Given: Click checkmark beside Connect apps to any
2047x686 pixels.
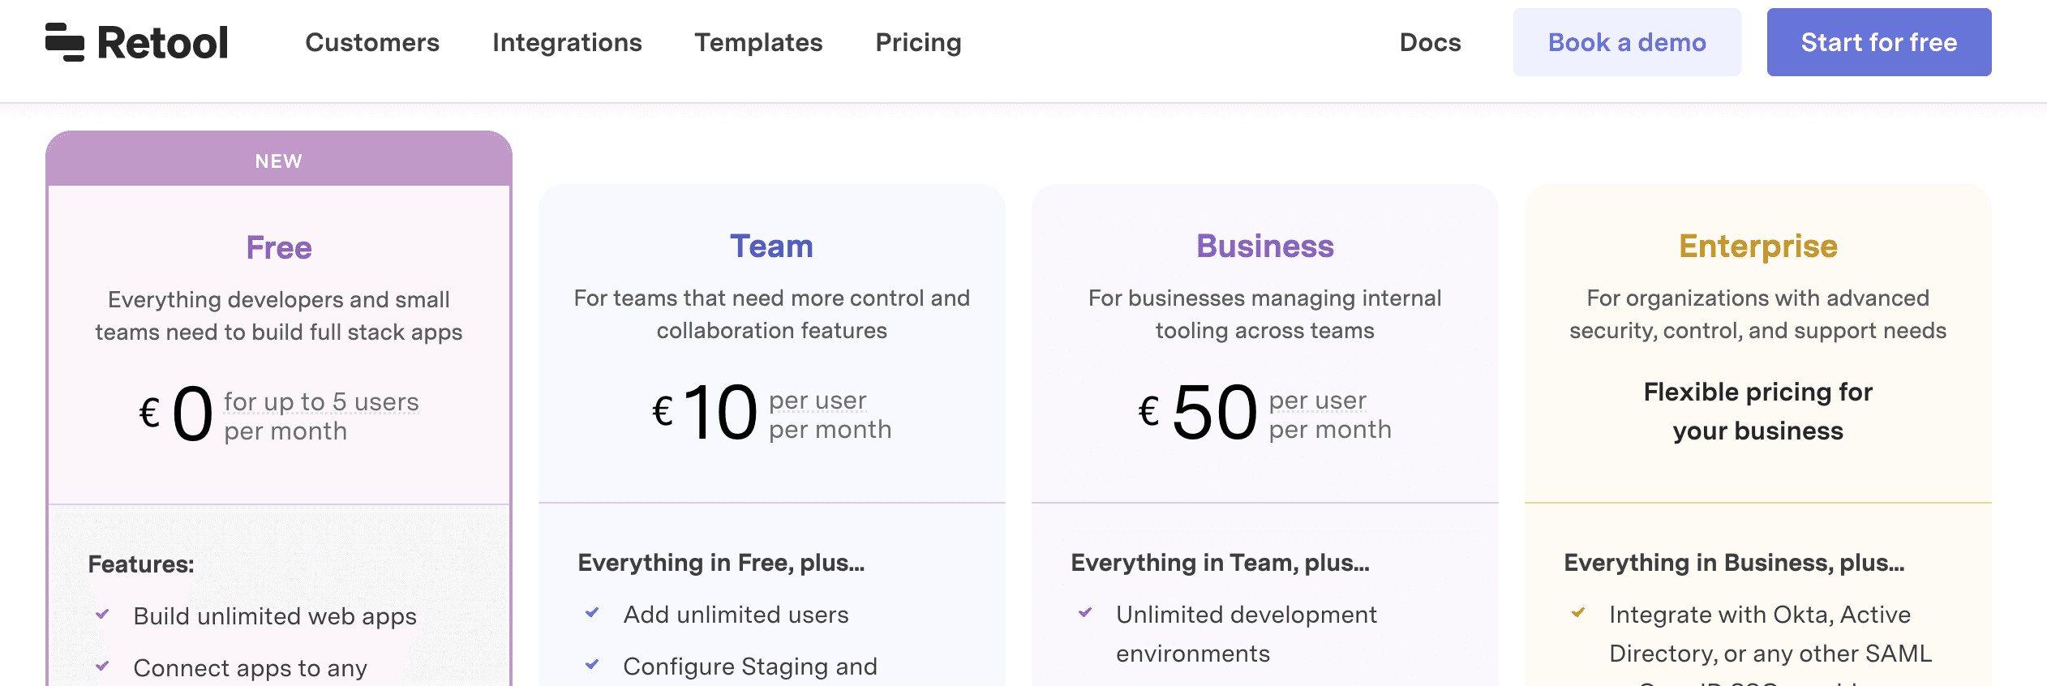Looking at the screenshot, I should 102,667.
